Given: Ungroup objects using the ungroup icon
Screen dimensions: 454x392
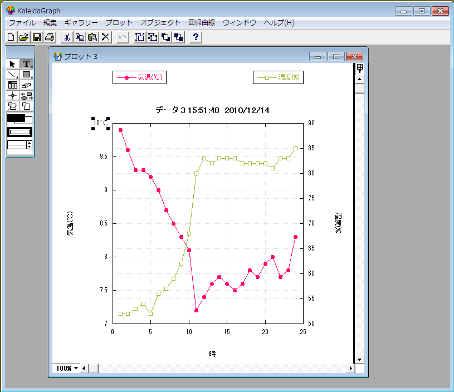Looking at the screenshot, I should (153, 37).
